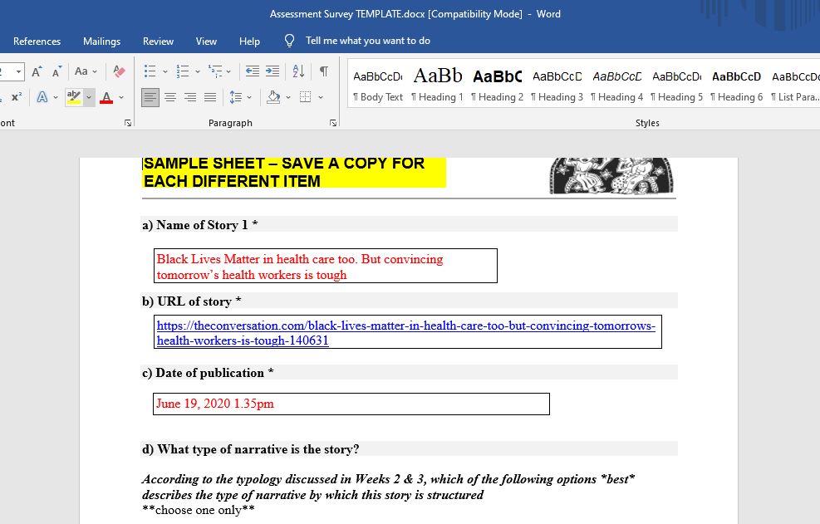Sort text with the A-Z icon
820x524 pixels.
point(298,71)
